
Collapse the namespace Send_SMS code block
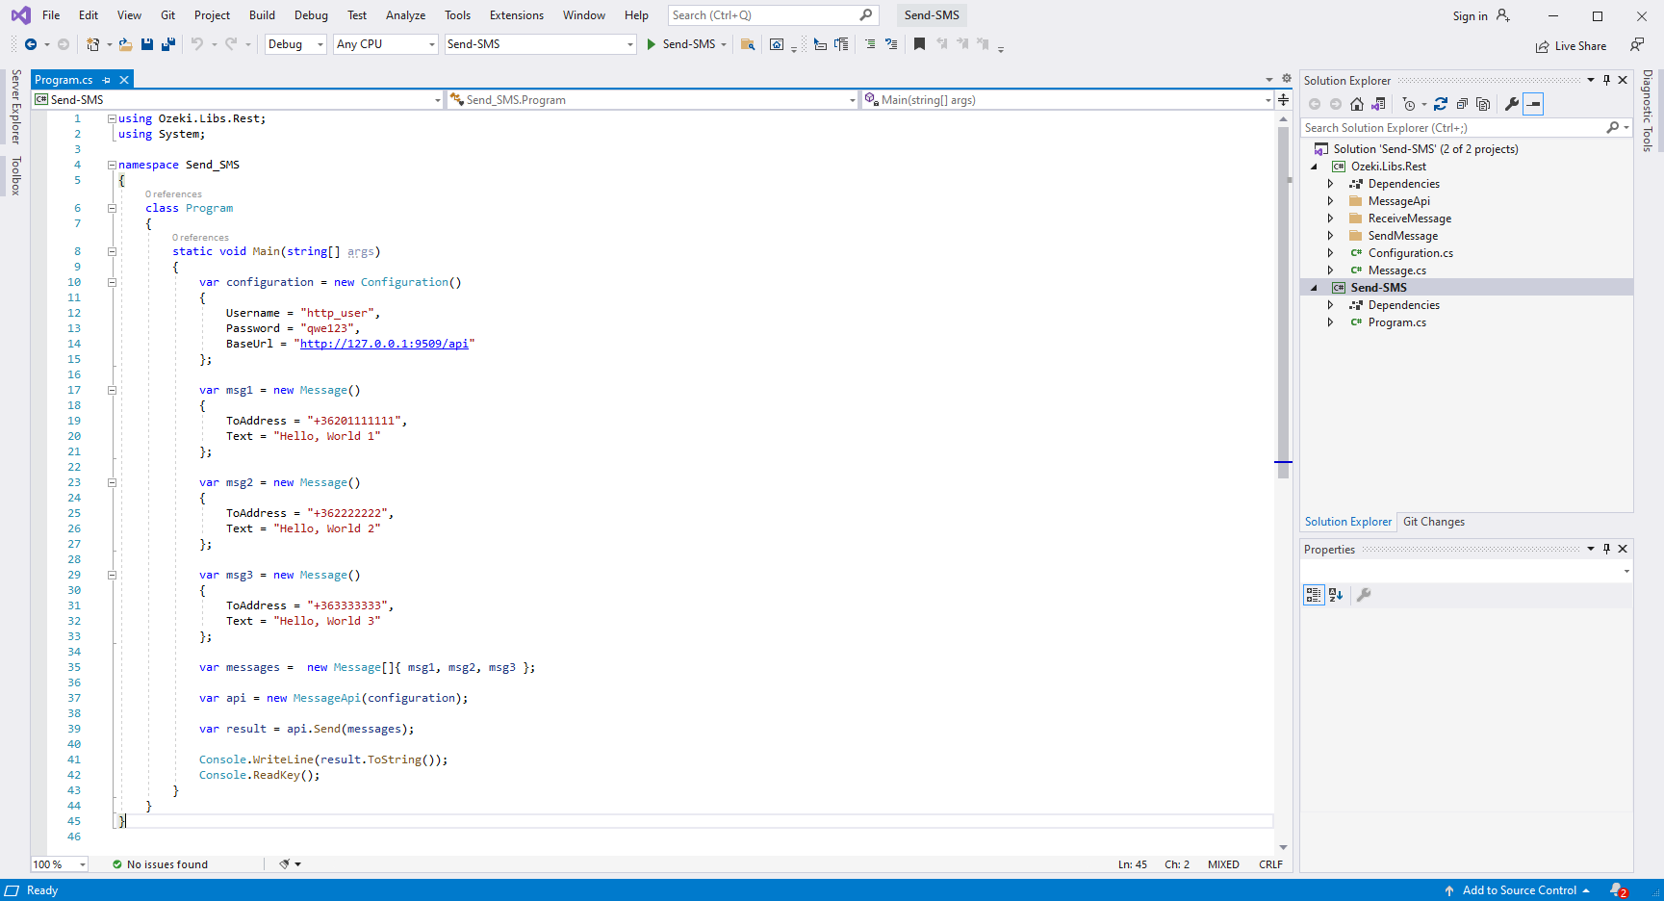coord(112,165)
